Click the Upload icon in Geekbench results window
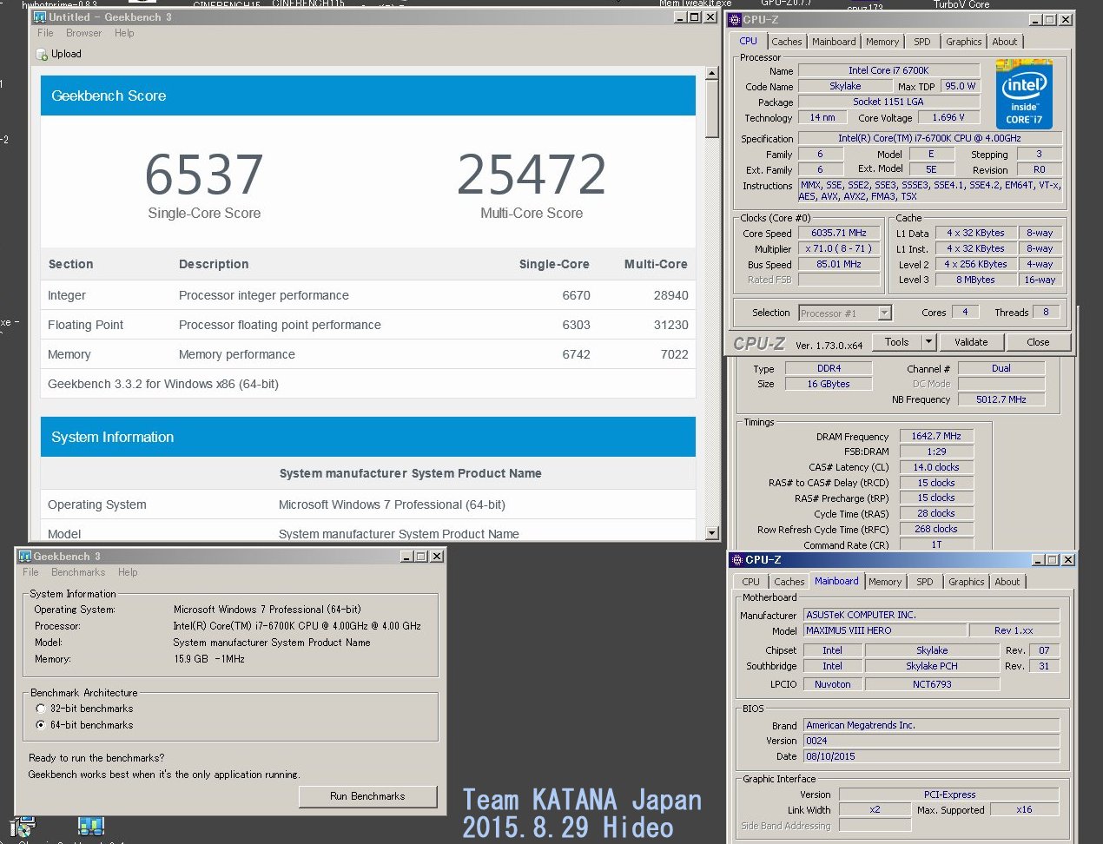The height and width of the screenshot is (844, 1103). (x=42, y=54)
